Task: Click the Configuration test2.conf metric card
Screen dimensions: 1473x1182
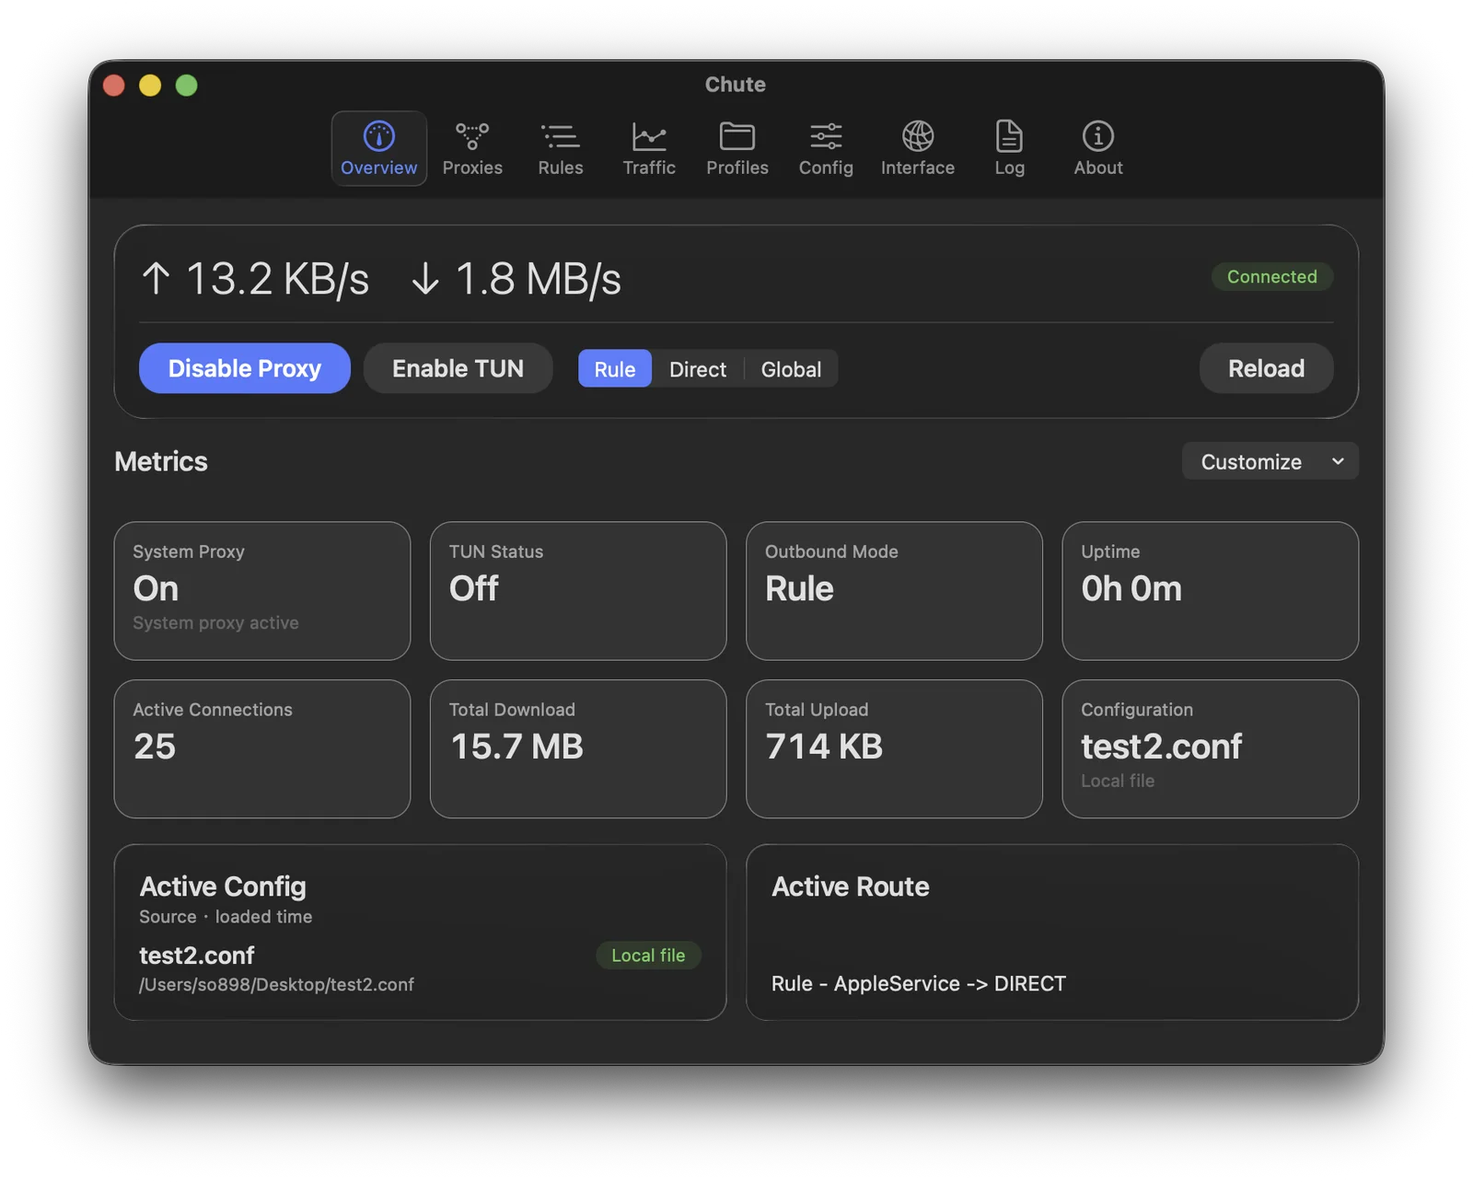Action: 1210,748
